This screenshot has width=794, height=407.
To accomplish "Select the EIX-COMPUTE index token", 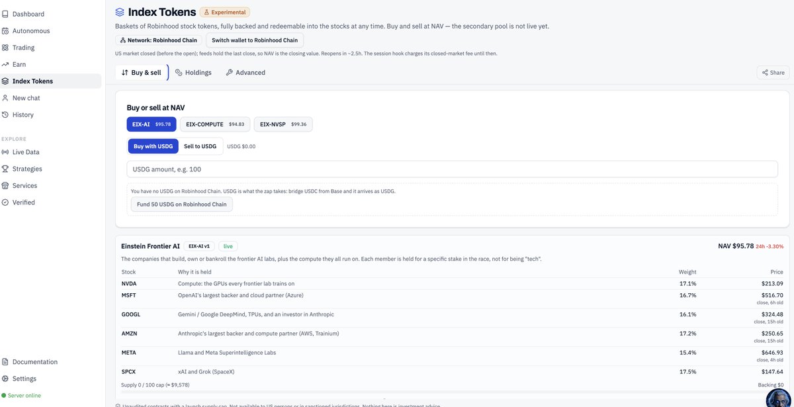I will coord(215,124).
